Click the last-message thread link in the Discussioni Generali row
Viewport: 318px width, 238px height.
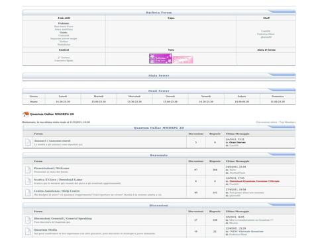[x=251, y=220]
